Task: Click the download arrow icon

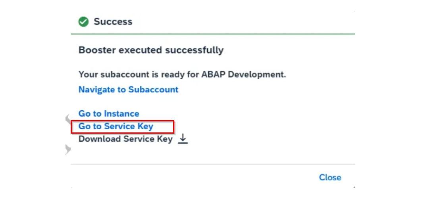Action: (x=183, y=139)
